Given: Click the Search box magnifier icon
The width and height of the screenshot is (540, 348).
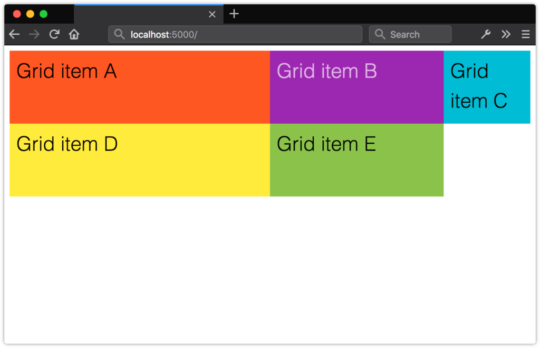Looking at the screenshot, I should pos(380,34).
